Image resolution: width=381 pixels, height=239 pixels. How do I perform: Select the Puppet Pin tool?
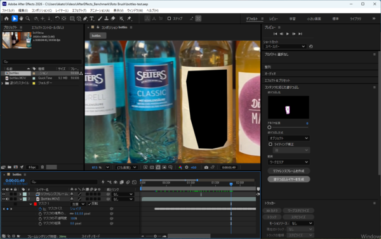130,18
